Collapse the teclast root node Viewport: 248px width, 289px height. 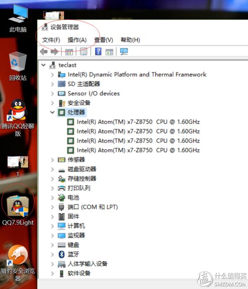pos(43,65)
